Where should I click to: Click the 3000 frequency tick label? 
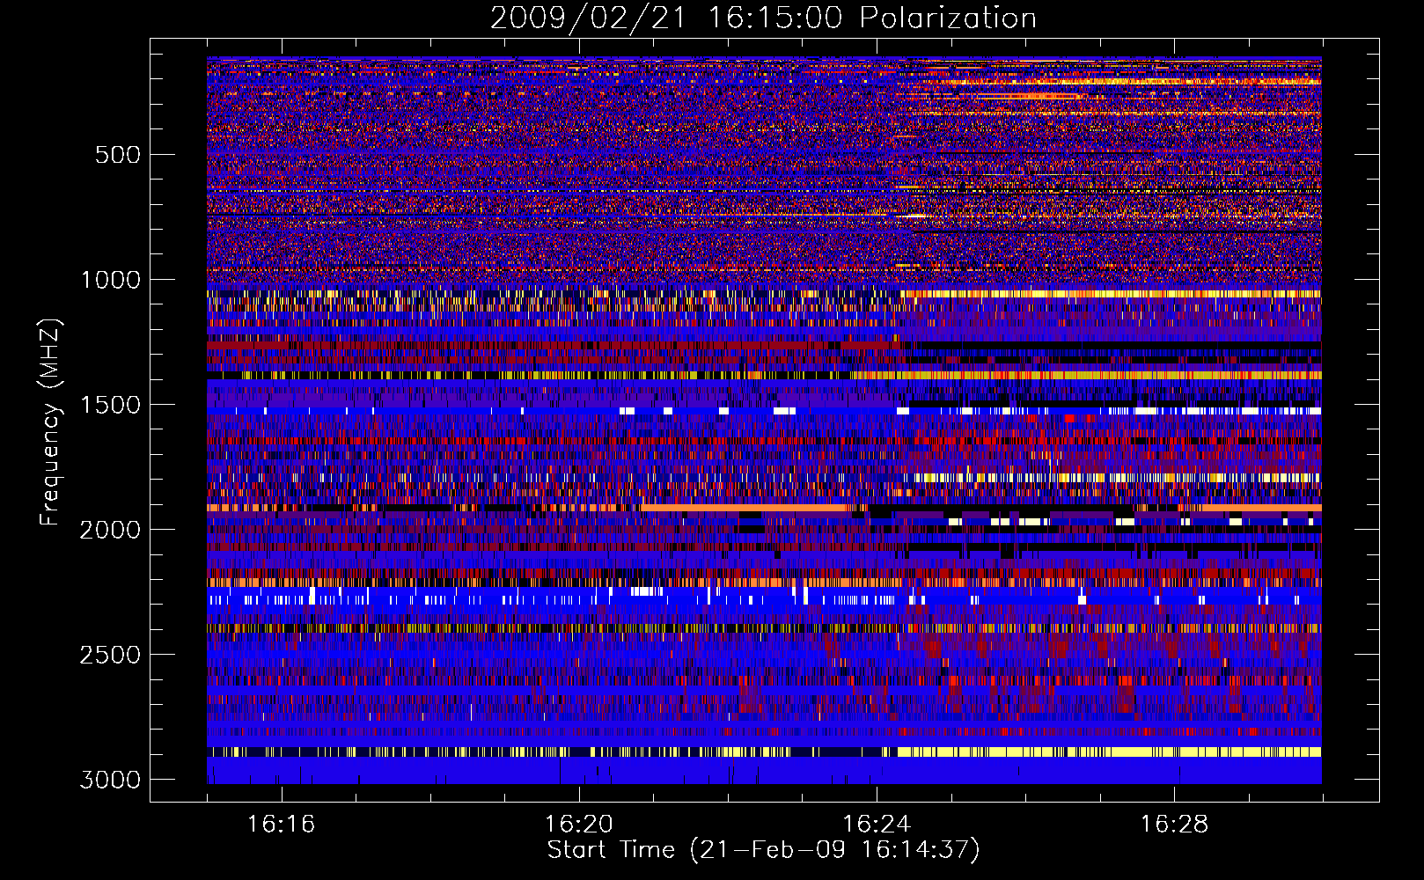pos(110,780)
